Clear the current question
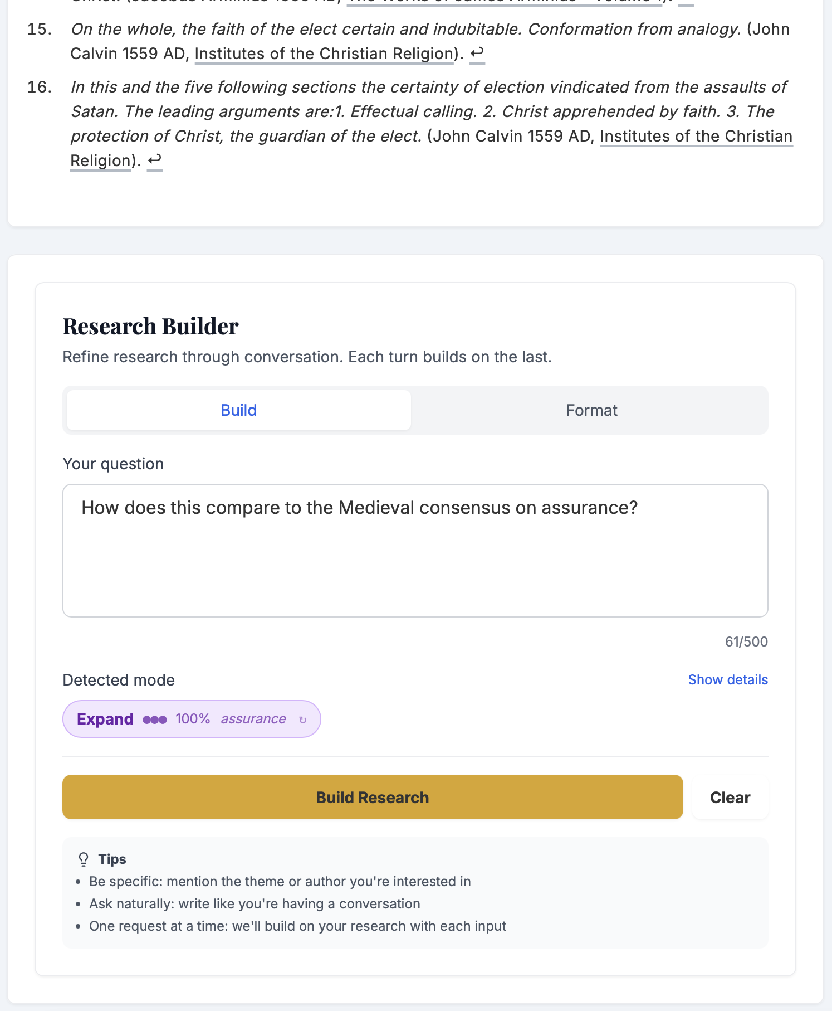This screenshot has width=832, height=1011. 730,797
